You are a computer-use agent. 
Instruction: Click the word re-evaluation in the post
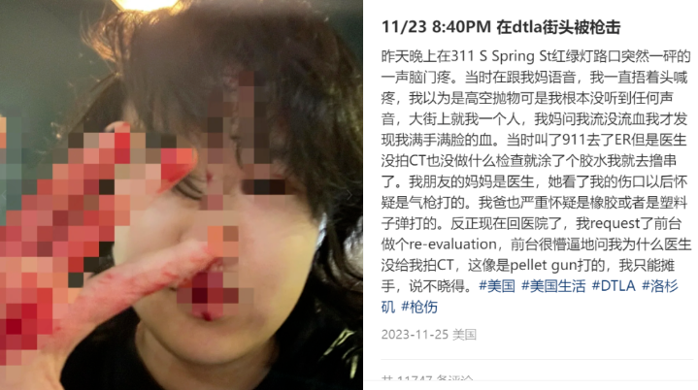point(452,244)
